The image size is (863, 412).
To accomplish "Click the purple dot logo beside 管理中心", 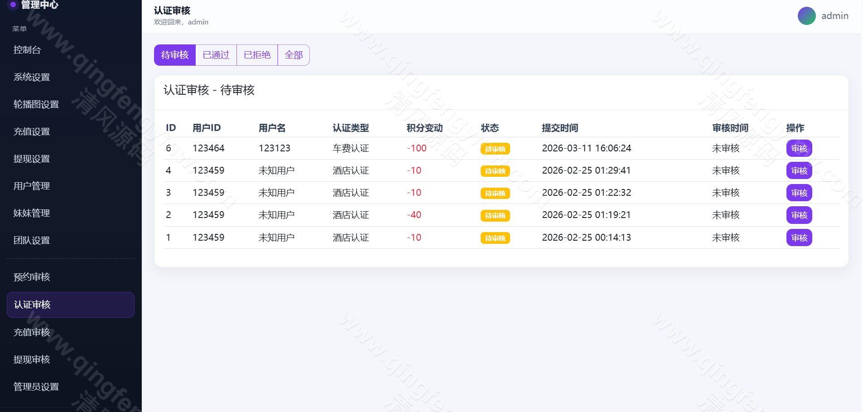I will [13, 5].
